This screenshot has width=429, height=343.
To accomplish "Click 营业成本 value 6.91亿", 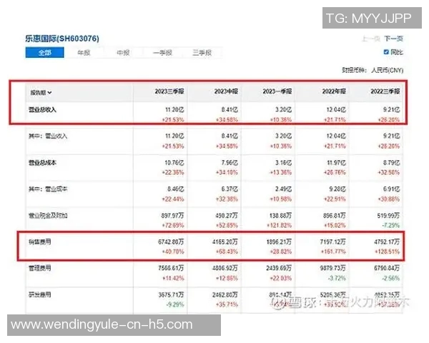I will 392,189.
